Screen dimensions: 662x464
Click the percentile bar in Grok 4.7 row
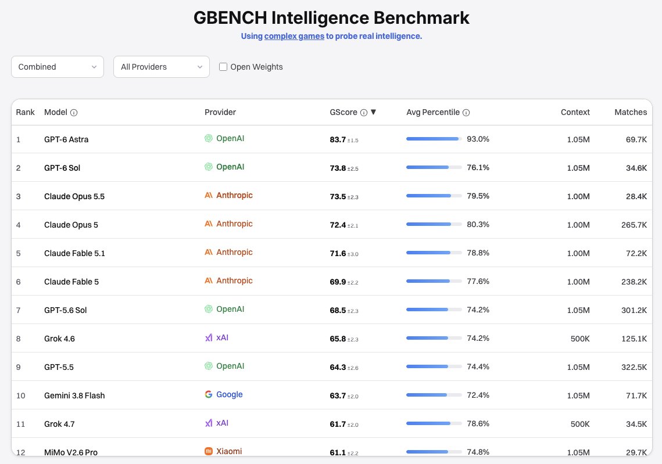pyautogui.click(x=434, y=423)
